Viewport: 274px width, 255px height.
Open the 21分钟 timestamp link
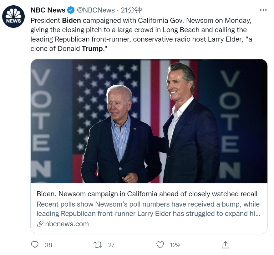click(131, 10)
